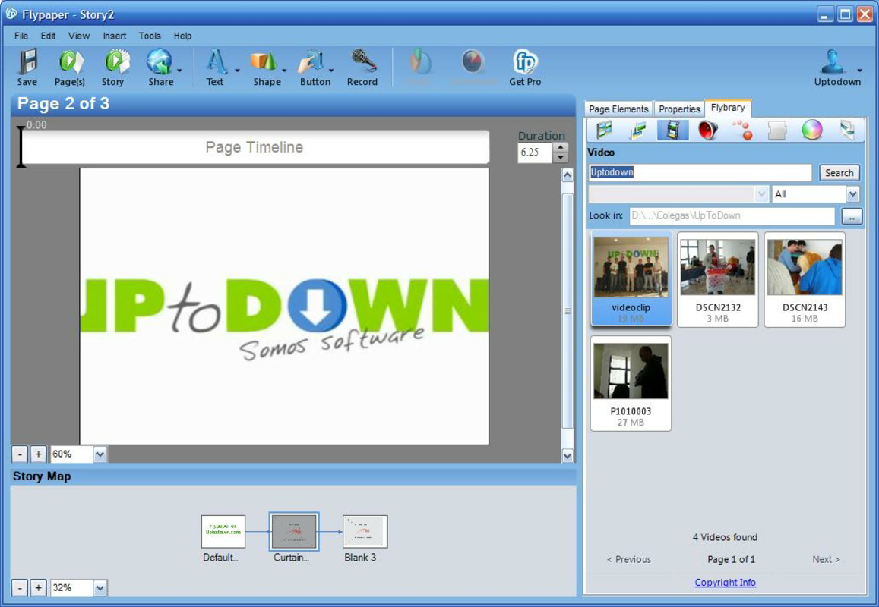Open the All filter dropdown
The width and height of the screenshot is (879, 607).
pyautogui.click(x=852, y=194)
